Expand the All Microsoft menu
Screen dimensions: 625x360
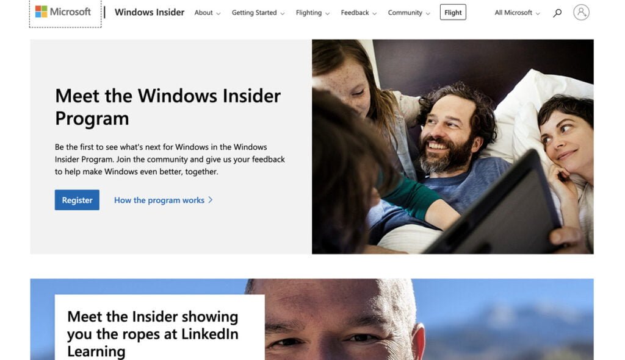[517, 13]
